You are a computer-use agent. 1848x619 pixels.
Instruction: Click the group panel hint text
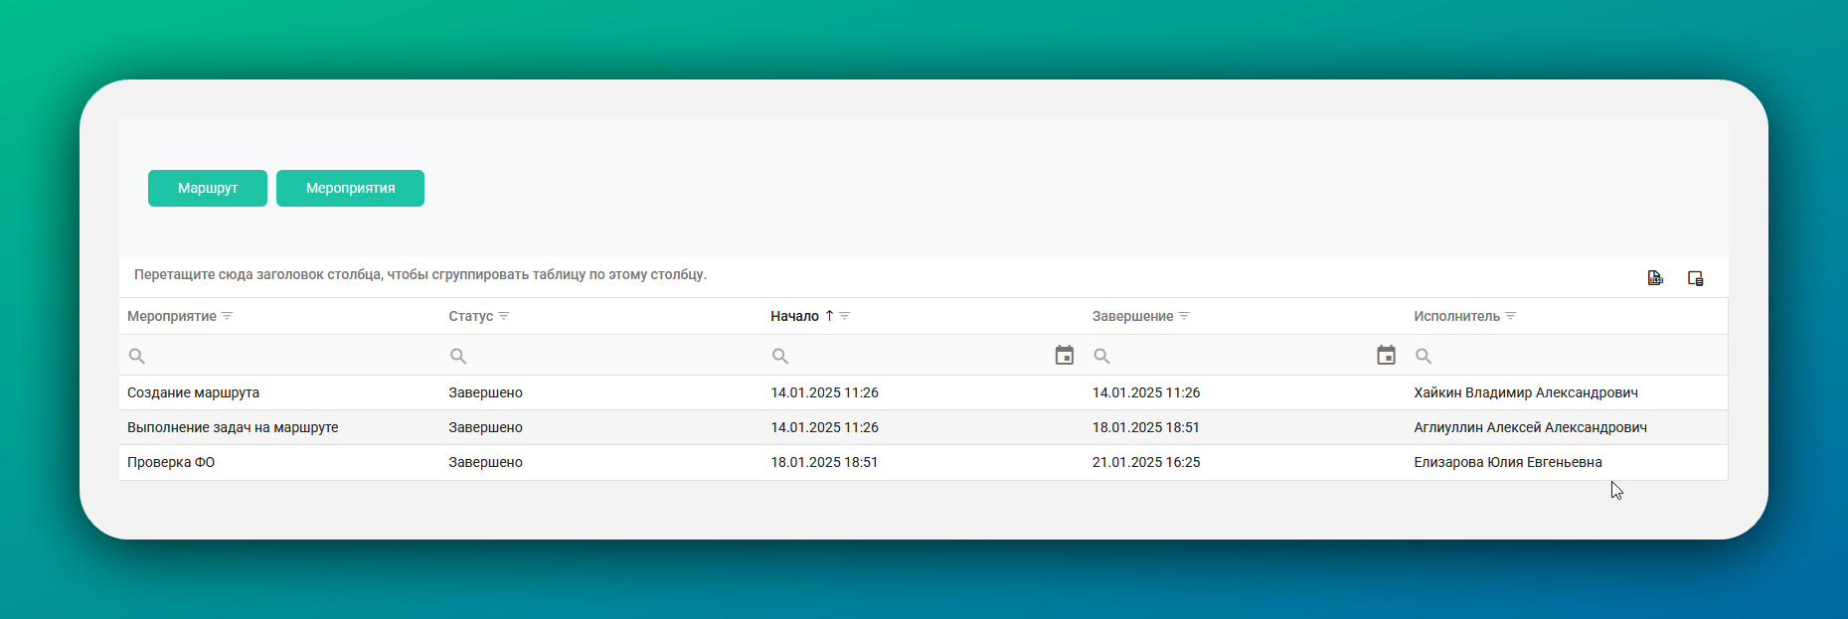pos(420,274)
